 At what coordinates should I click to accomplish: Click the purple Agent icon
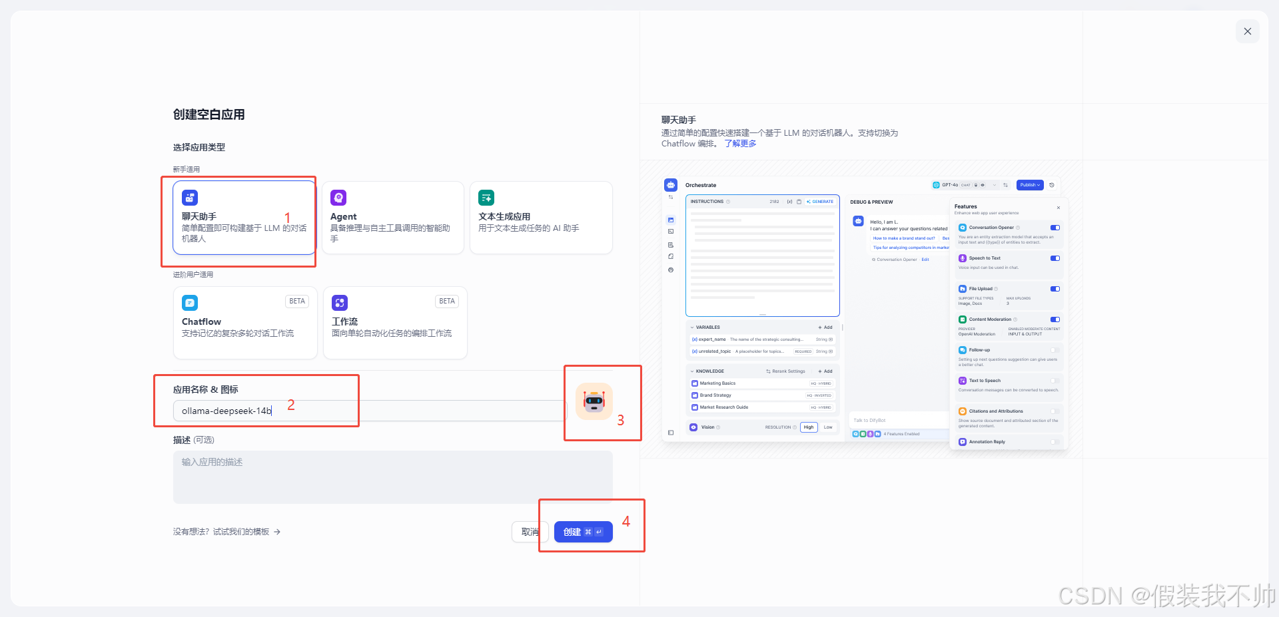click(x=338, y=198)
